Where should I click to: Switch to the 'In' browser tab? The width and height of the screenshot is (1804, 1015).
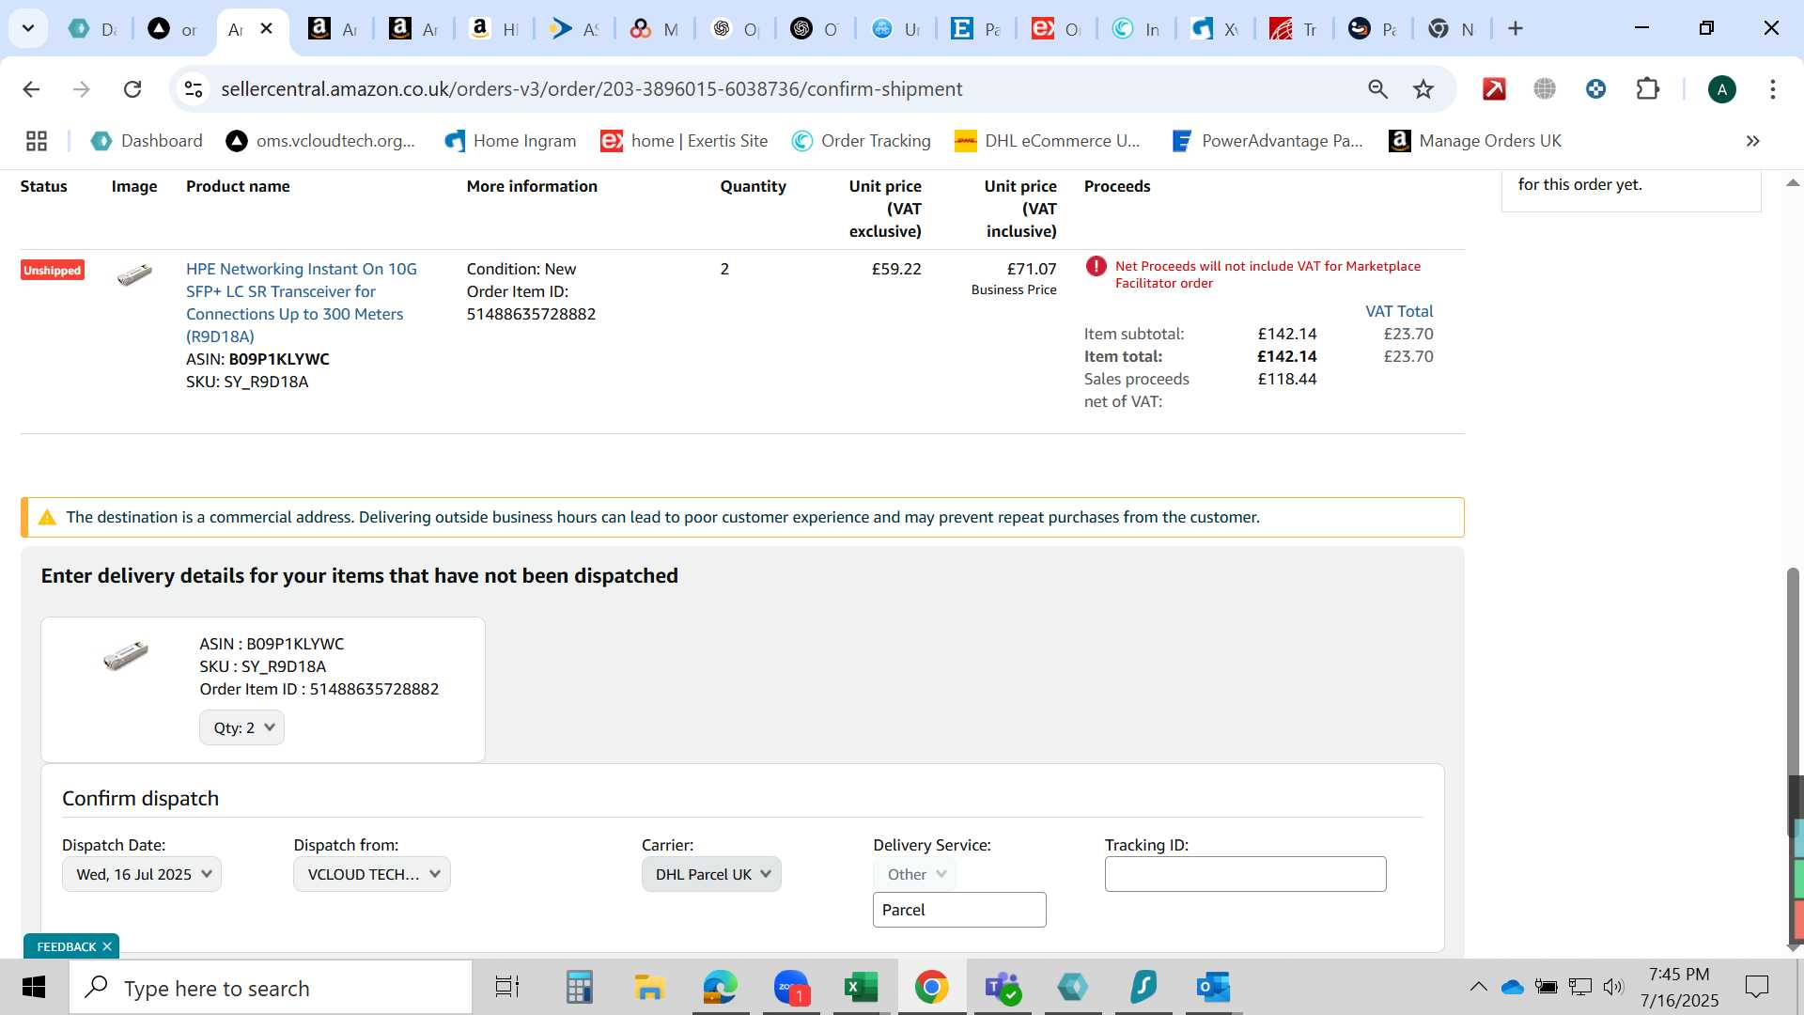[1137, 29]
